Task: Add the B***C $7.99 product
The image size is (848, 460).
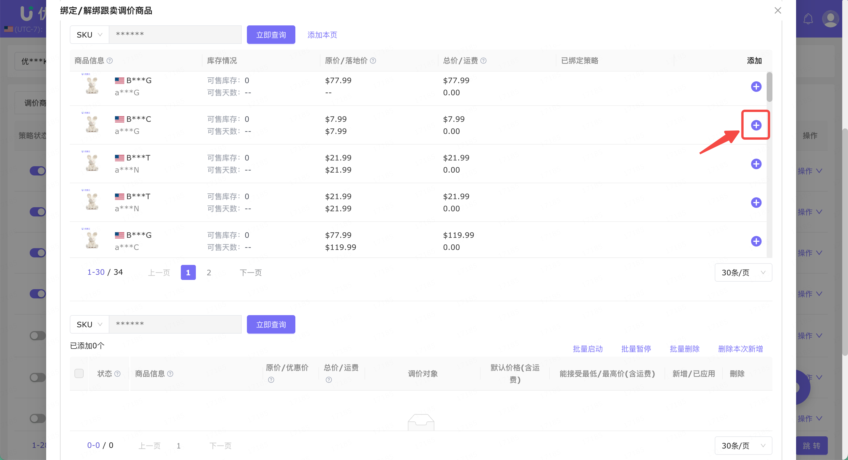Action: click(756, 125)
